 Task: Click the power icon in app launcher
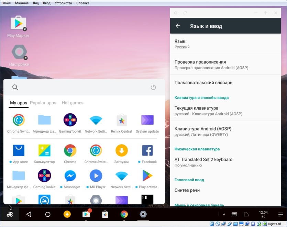(153, 88)
